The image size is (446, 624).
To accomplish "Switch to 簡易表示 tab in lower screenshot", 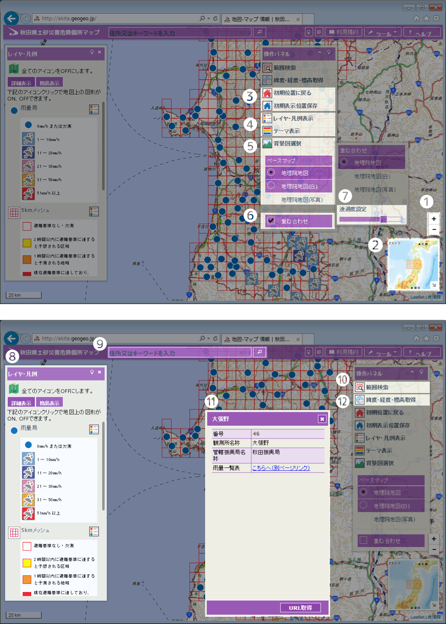I will [49, 402].
